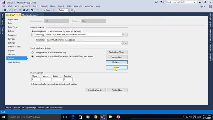Image resolution: width=213 pixels, height=120 pixels.
Task: Click the Open File folder icon
Action: pos(20,10)
